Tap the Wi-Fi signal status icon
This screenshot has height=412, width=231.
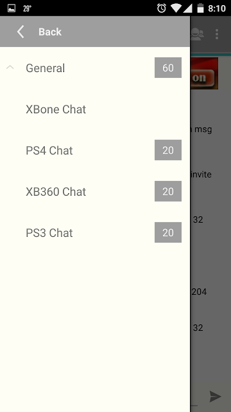click(176, 8)
